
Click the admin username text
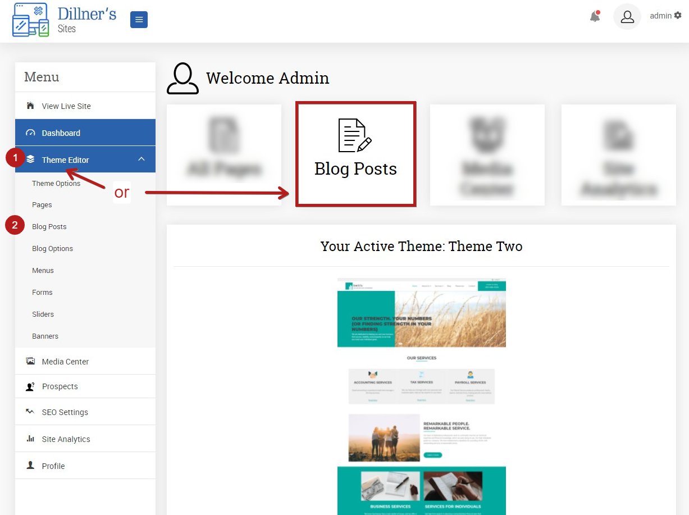(661, 16)
